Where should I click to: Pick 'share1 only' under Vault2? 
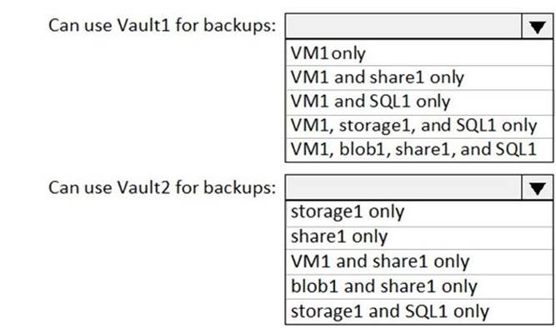tap(418, 238)
